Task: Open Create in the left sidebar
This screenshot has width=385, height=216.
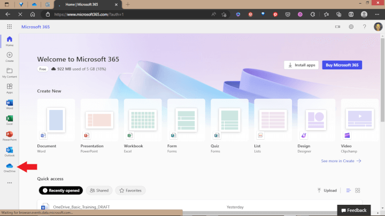Action: (x=9, y=57)
